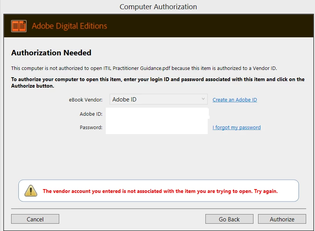Screen dimensions: 315x231
Task: Click the 'Adobe ID:' field label
Action: (x=91, y=114)
